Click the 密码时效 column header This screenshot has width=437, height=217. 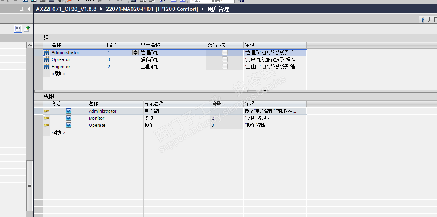[225, 45]
